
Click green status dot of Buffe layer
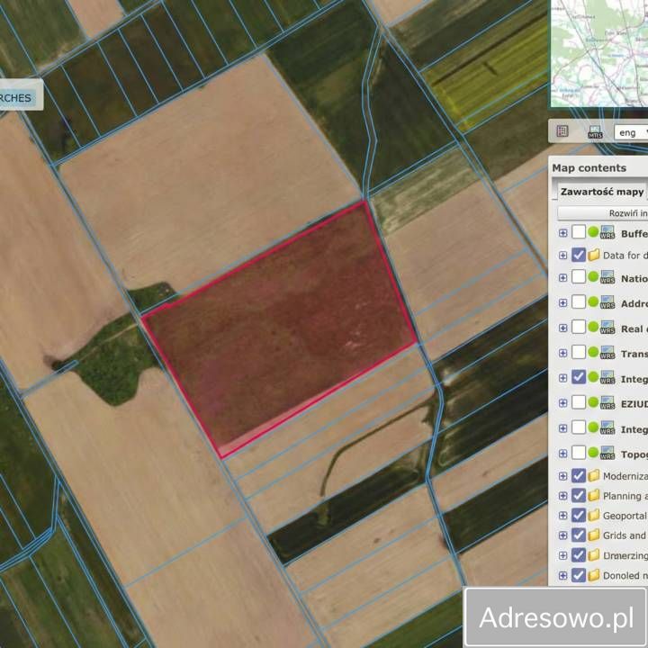593,232
